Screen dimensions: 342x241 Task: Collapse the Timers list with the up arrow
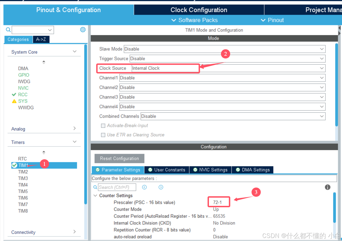44,152
